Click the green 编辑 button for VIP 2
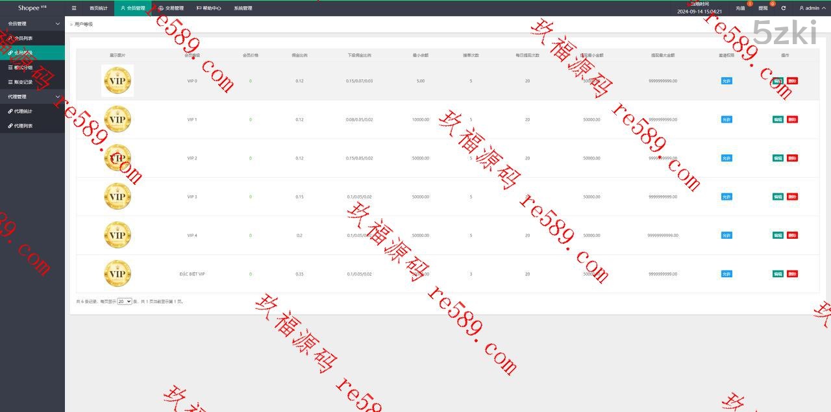Screen dimensions: 831x412 [778, 158]
